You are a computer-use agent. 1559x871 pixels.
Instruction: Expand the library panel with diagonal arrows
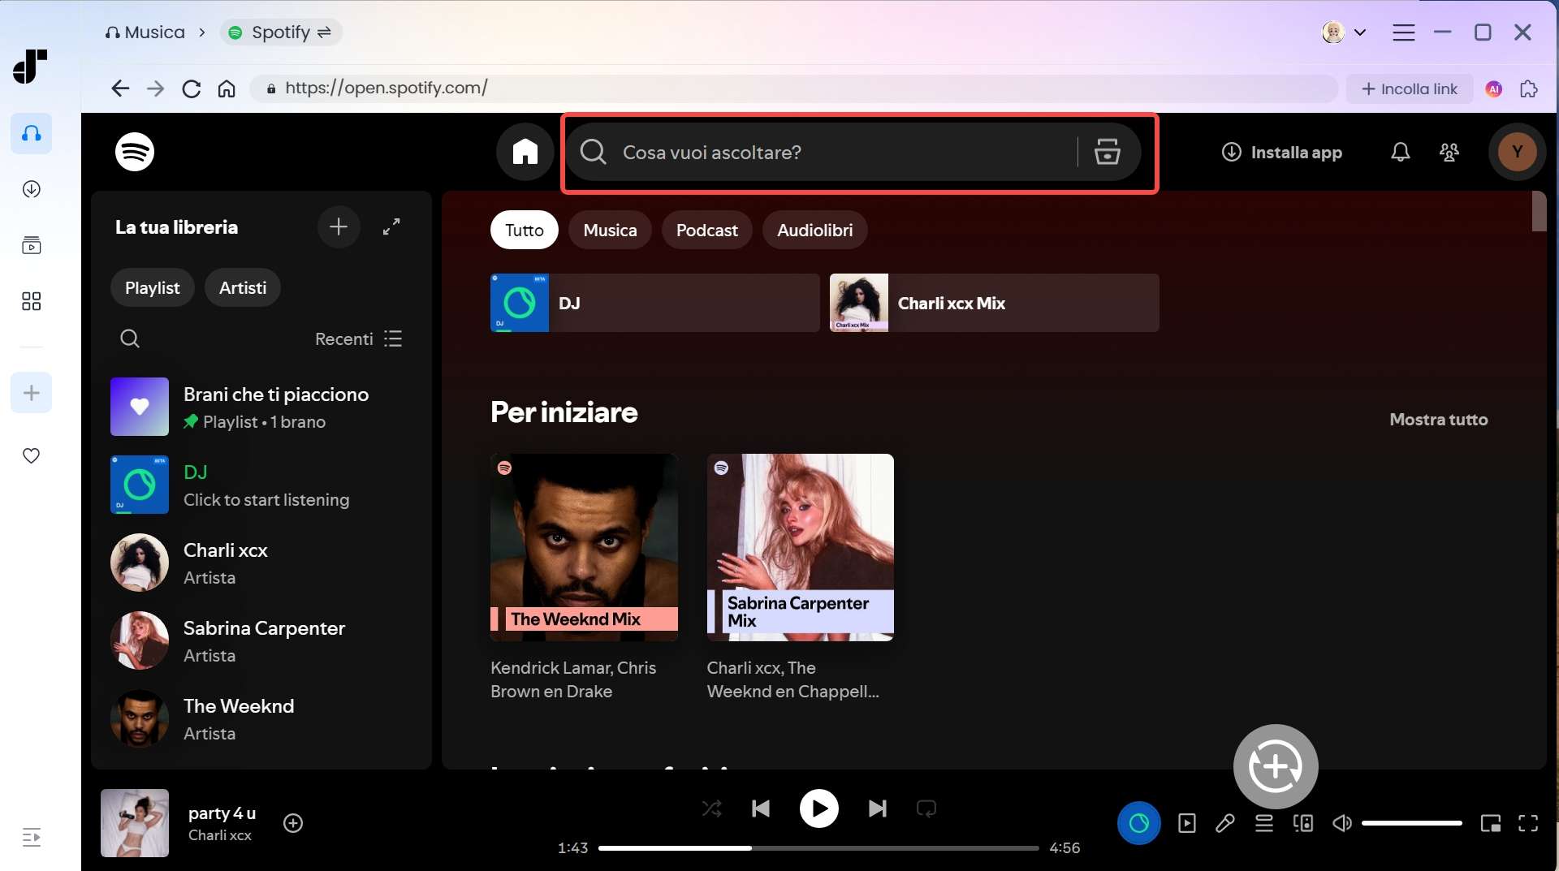(391, 227)
